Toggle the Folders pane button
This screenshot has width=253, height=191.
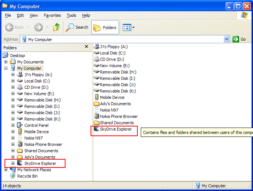click(x=105, y=27)
